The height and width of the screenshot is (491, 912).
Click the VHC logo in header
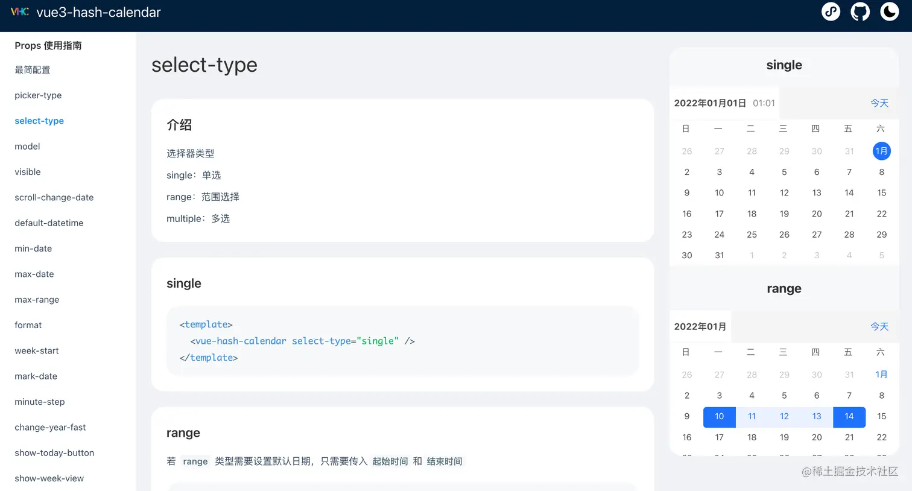[20, 11]
